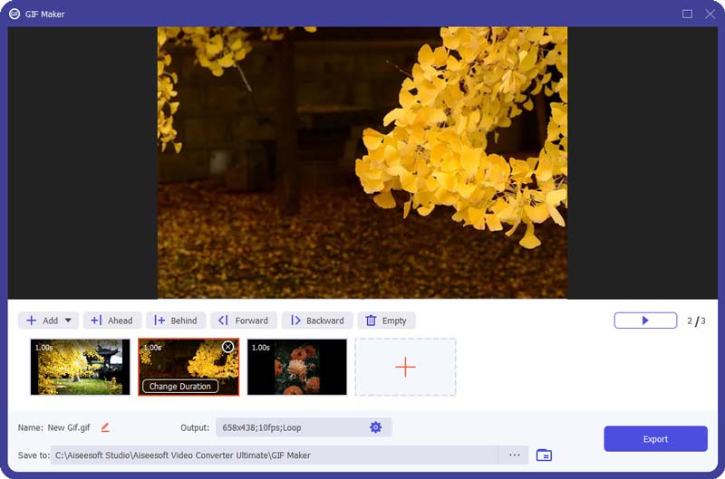725x479 pixels.
Task: Select the third flower frame thumbnail
Action: pos(296,367)
